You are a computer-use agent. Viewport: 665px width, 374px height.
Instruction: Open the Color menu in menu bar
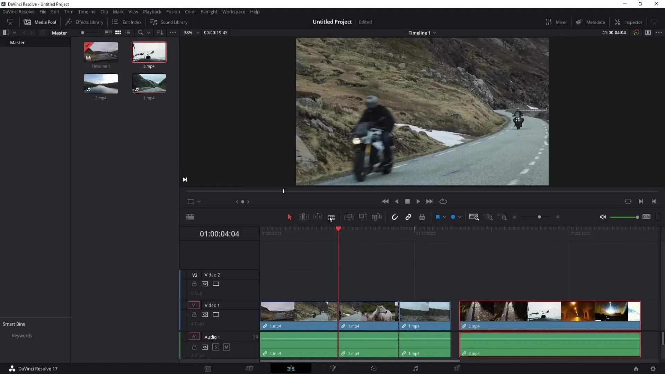click(191, 12)
